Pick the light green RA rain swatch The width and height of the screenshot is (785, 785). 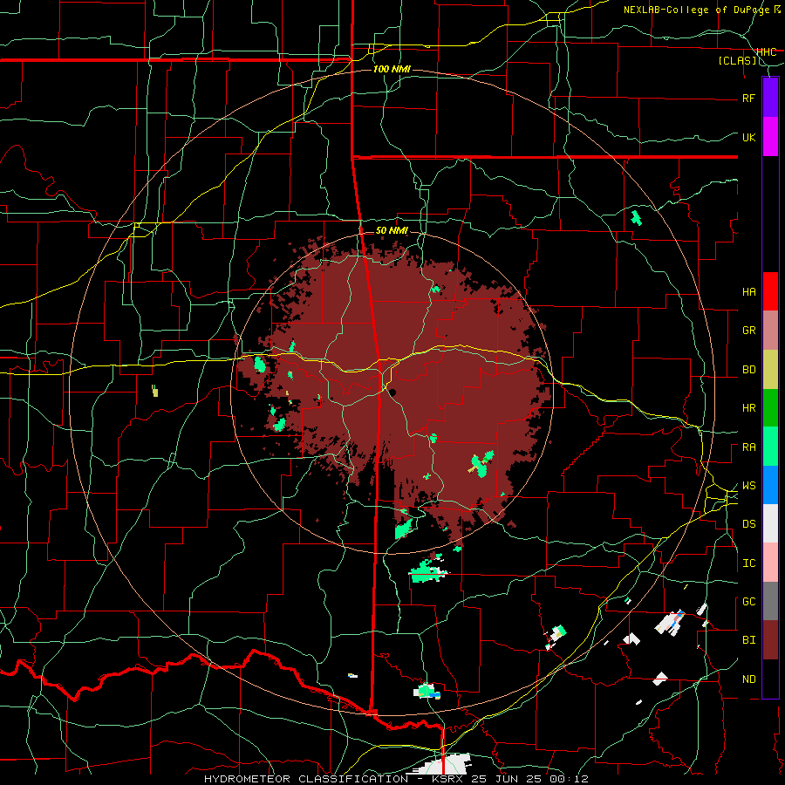tap(770, 447)
